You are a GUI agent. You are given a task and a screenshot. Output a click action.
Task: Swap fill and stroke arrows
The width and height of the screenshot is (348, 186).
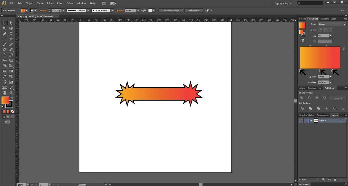point(12,98)
